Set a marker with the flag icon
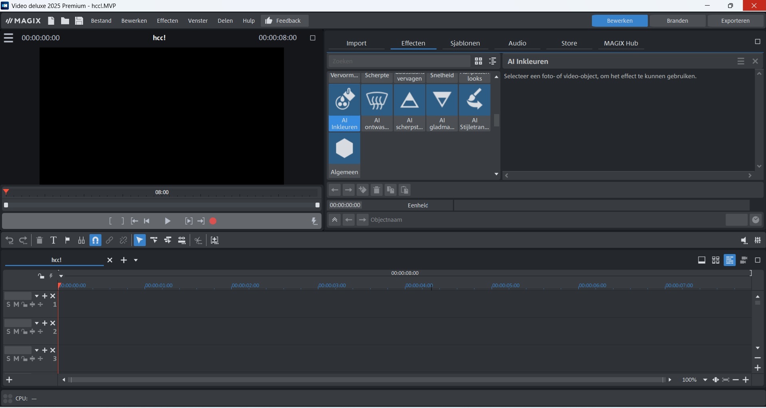This screenshot has width=766, height=408. 67,240
